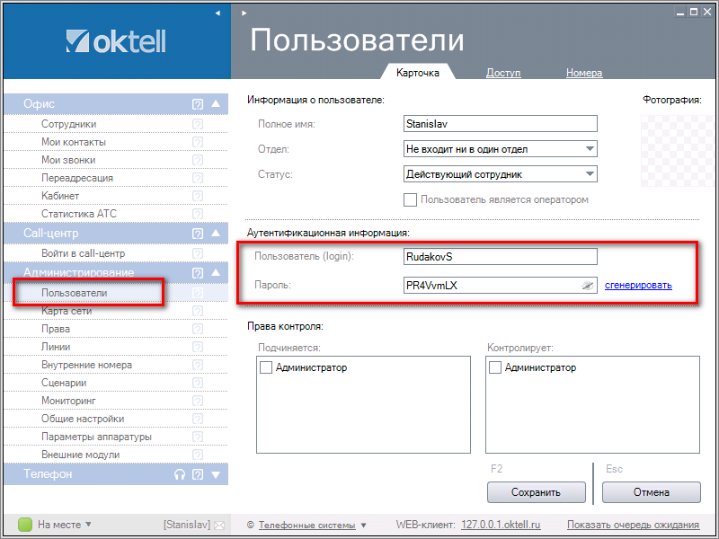This screenshot has width=719, height=539.
Task: Enable 'Пользователь является оператором' checkbox
Action: tap(411, 199)
